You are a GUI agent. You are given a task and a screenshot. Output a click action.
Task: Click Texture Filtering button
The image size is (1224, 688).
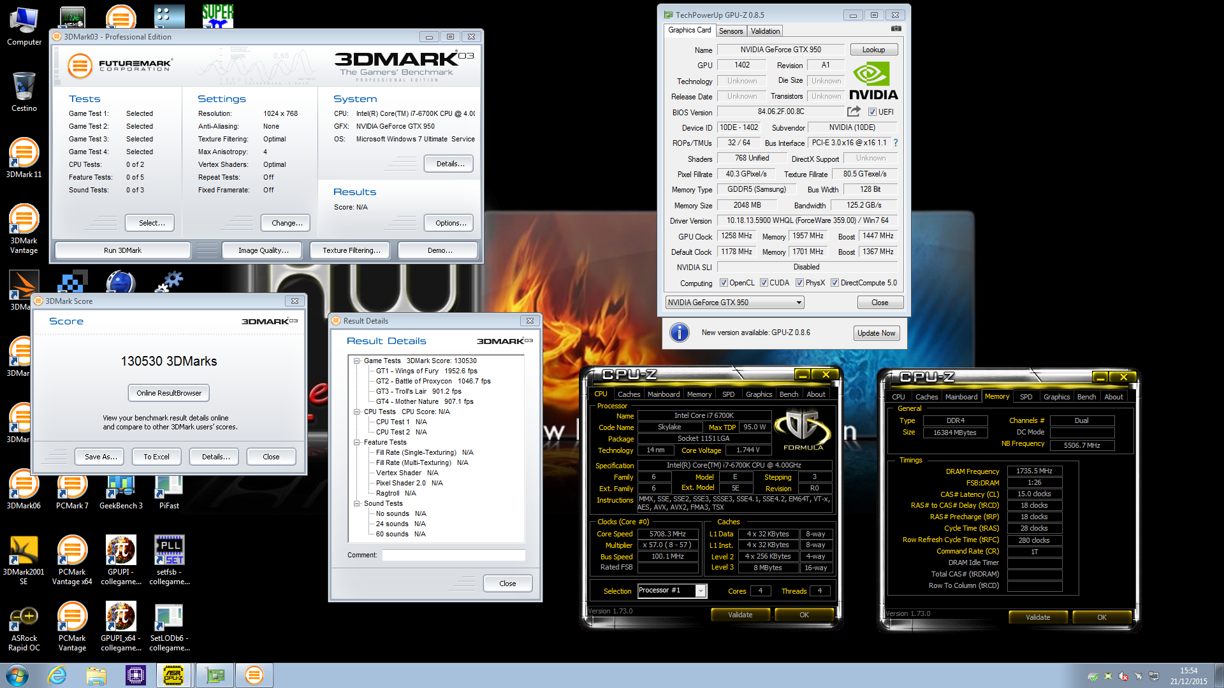pyautogui.click(x=351, y=250)
